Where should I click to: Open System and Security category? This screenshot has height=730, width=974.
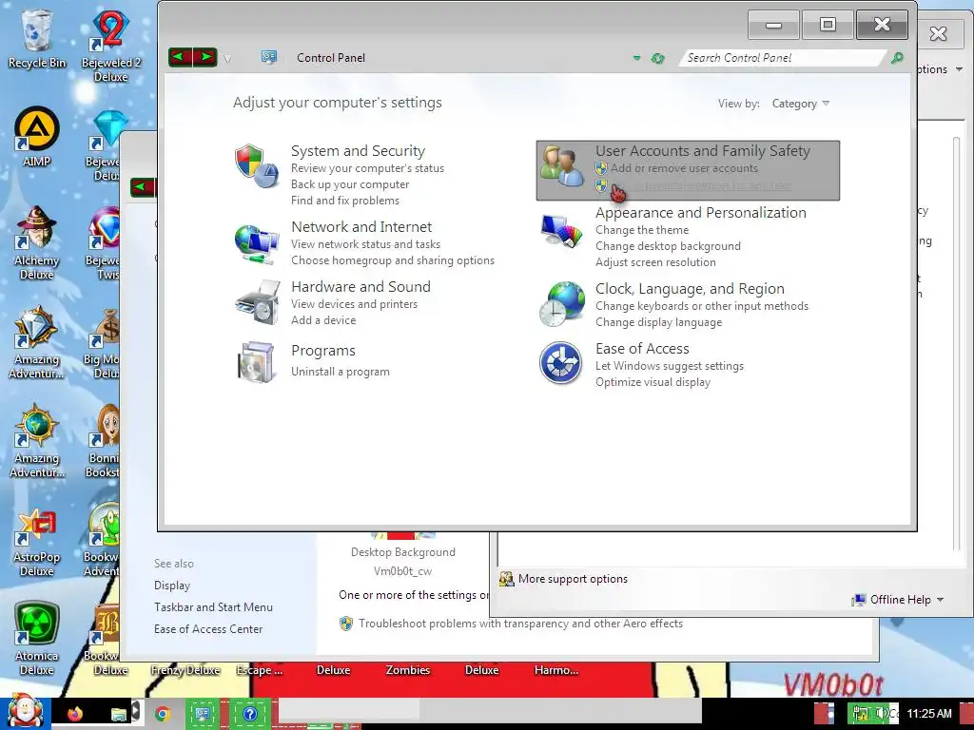pos(358,151)
